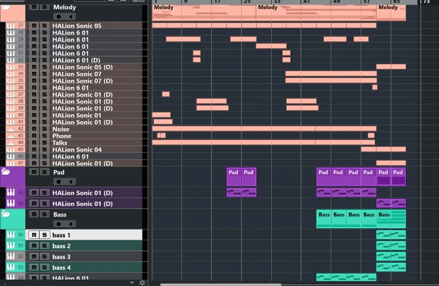Click the audio waveform icon on Noise track

tap(11, 129)
